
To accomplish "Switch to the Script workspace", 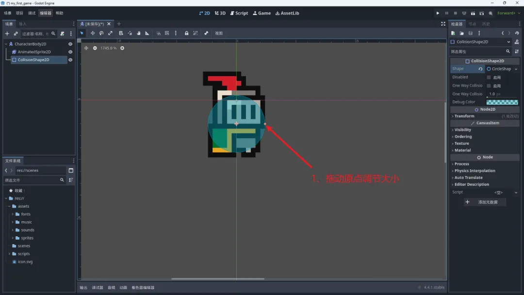I will point(239,13).
